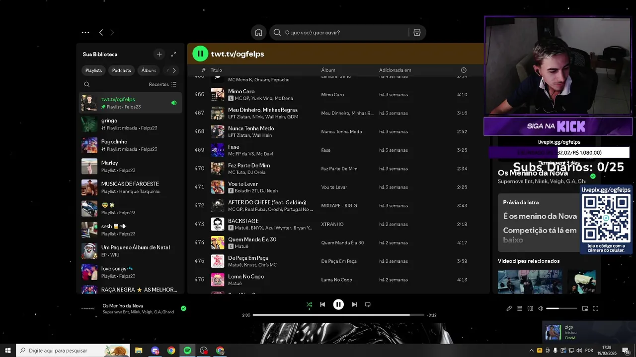Viewport: 636px width, 357px height.
Task: Go forward with the right arrow
Action: click(x=112, y=32)
